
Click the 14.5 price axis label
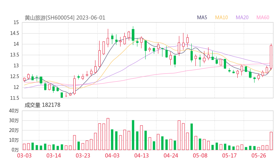pyautogui.click(x=15, y=33)
